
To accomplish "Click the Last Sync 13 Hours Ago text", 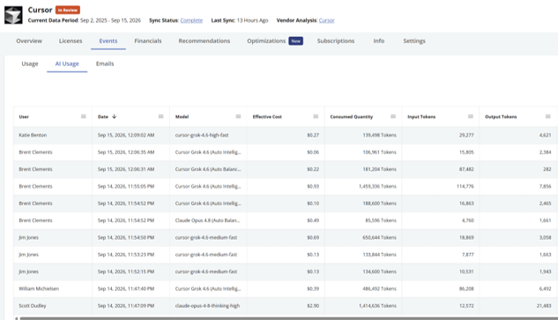I will click(240, 20).
